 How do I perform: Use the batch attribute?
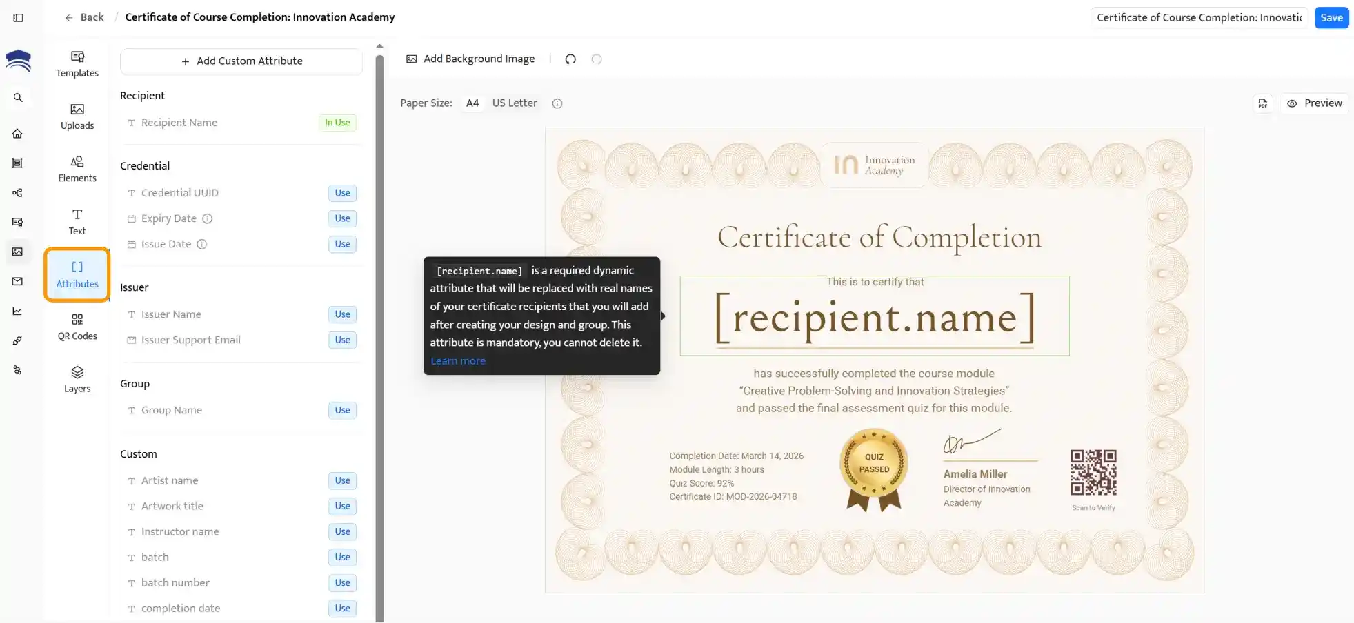coord(342,557)
